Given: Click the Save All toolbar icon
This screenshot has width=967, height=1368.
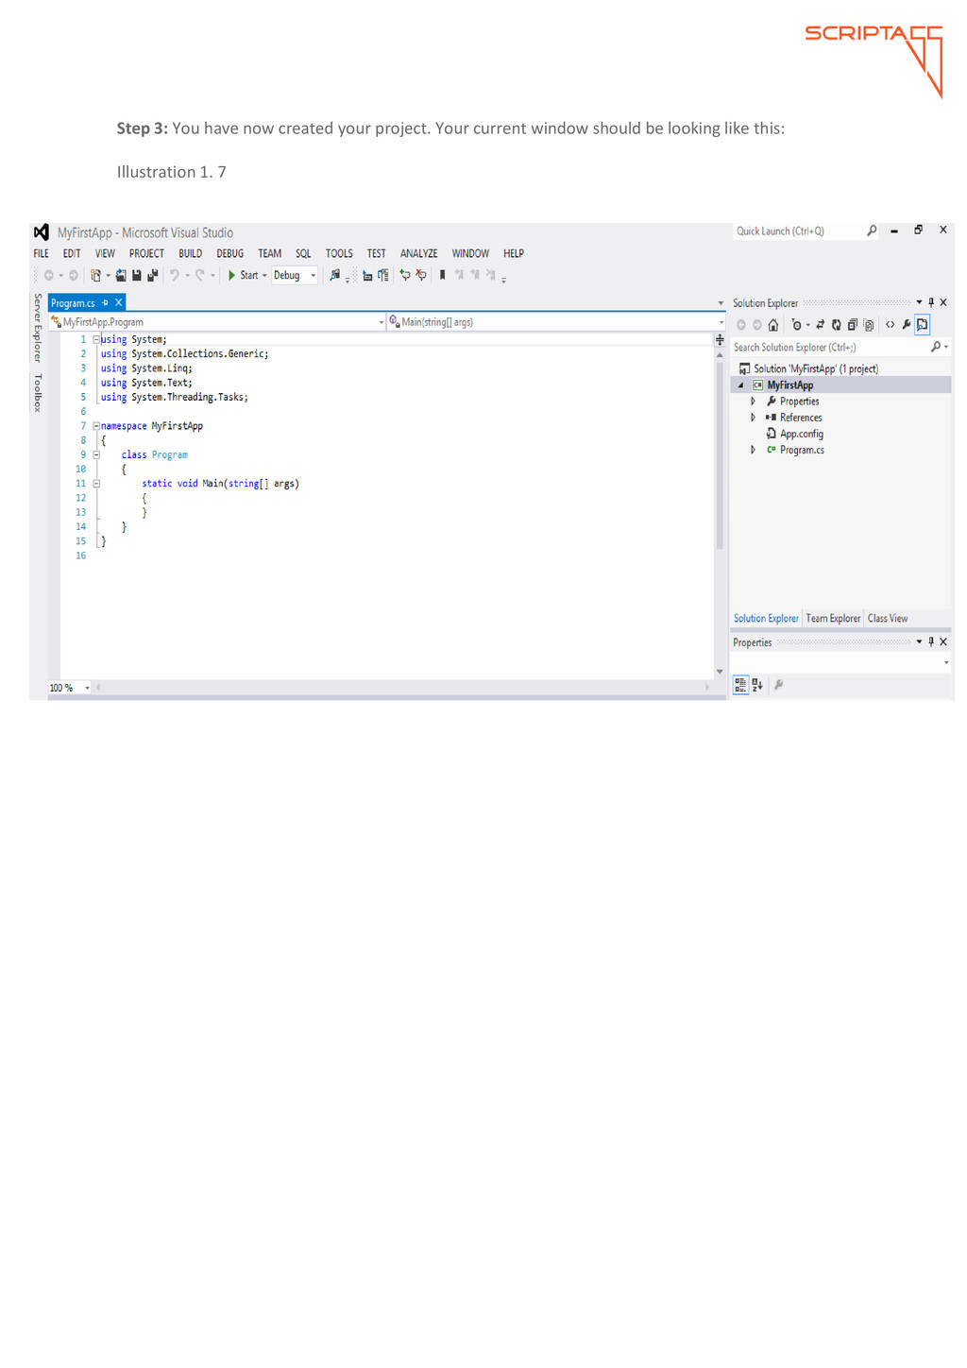Looking at the screenshot, I should (x=152, y=276).
